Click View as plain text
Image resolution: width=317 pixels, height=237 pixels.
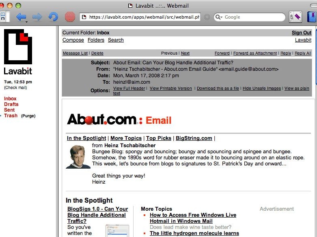[297, 88]
